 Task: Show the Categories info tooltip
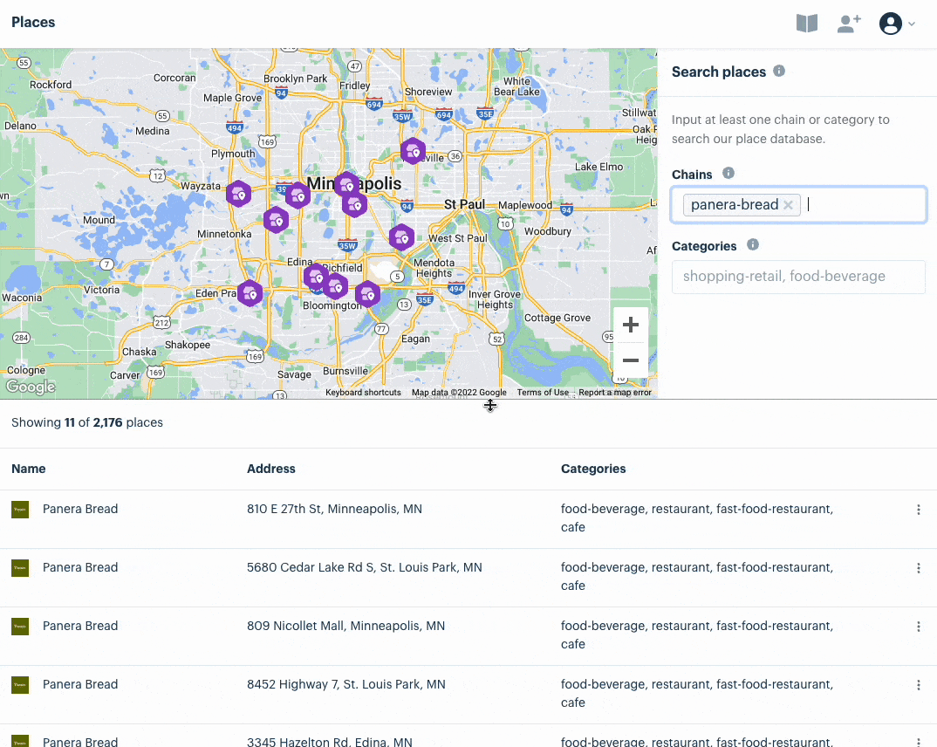[752, 244]
